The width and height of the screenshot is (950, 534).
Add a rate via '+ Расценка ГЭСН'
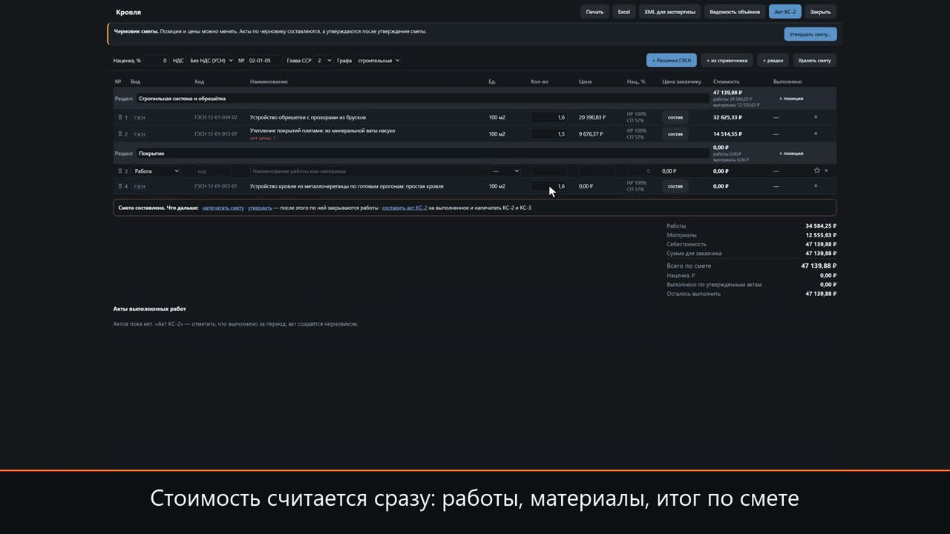pos(672,61)
